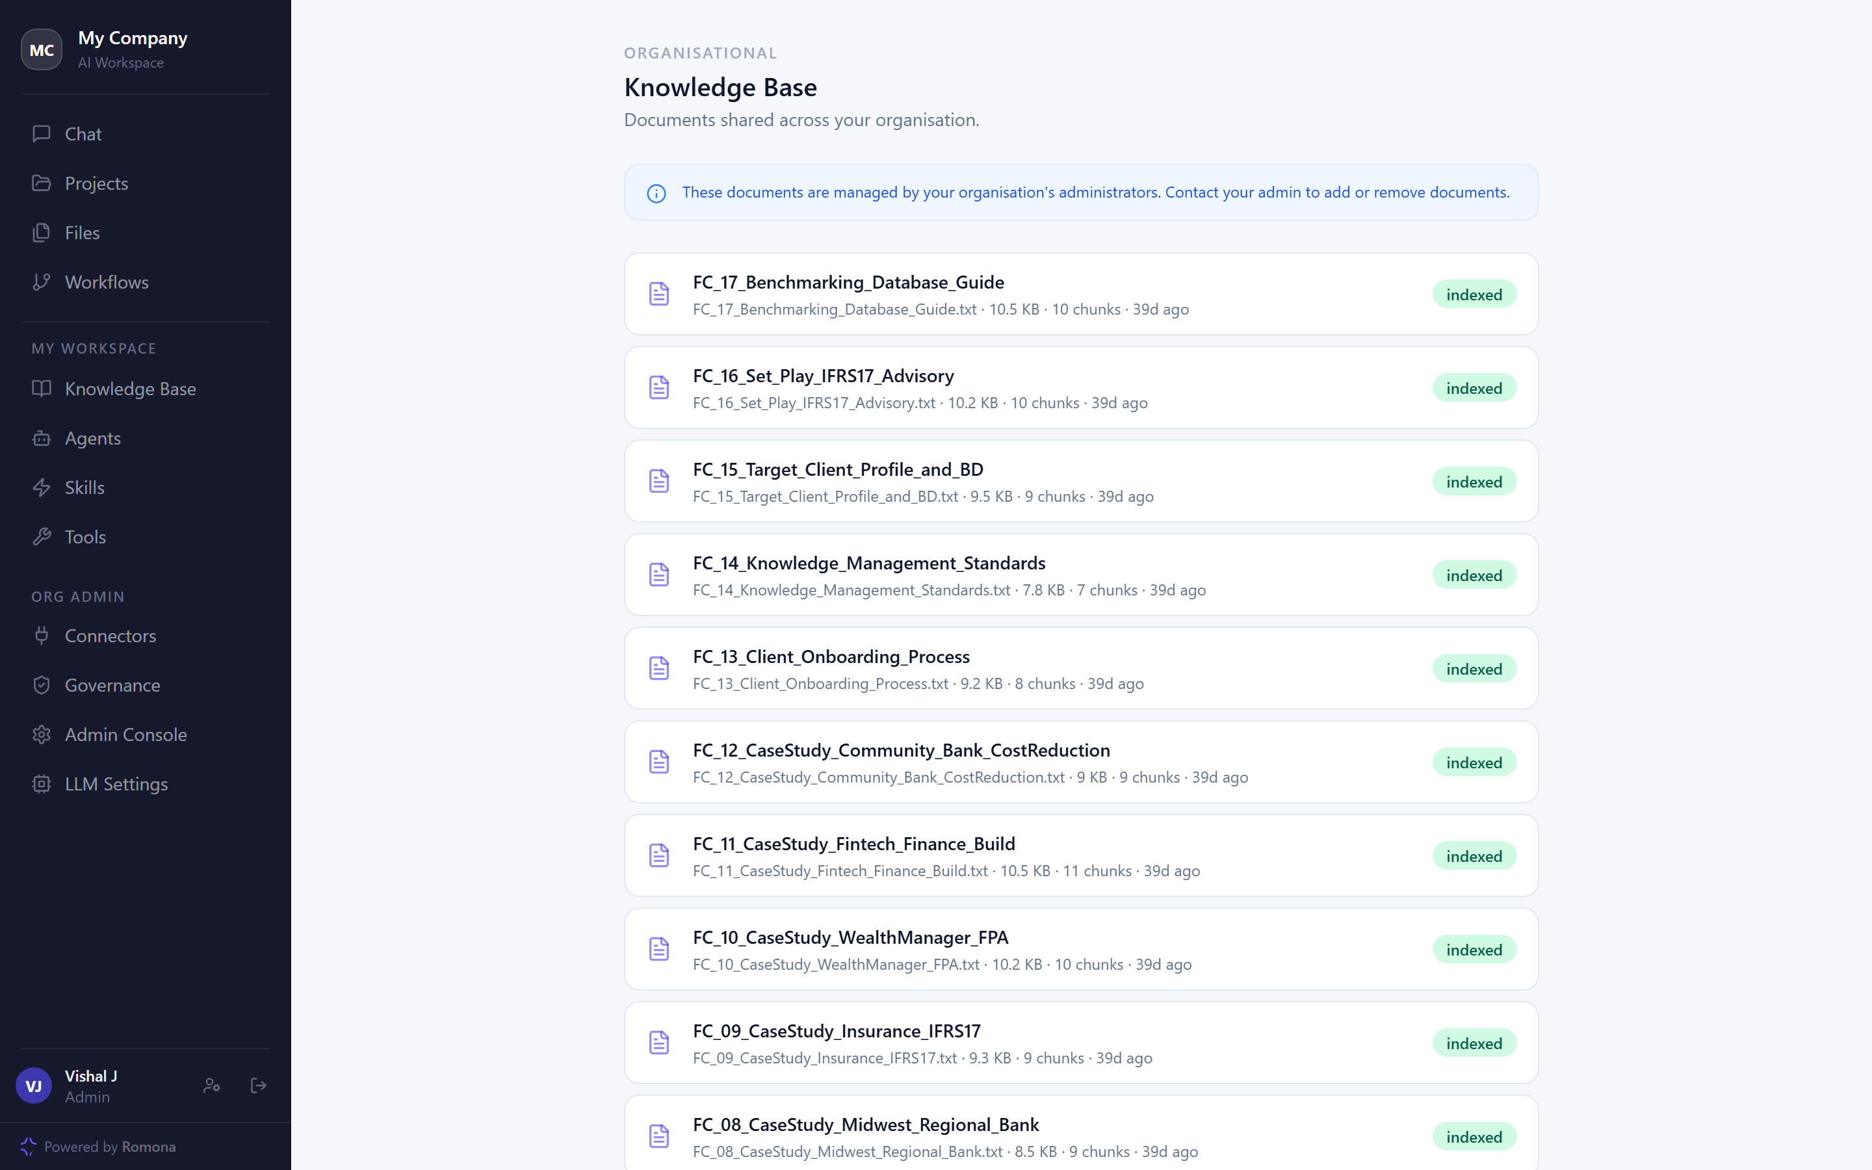This screenshot has width=1872, height=1170.
Task: Click indexed badge on FC_17 row
Action: [1474, 295]
